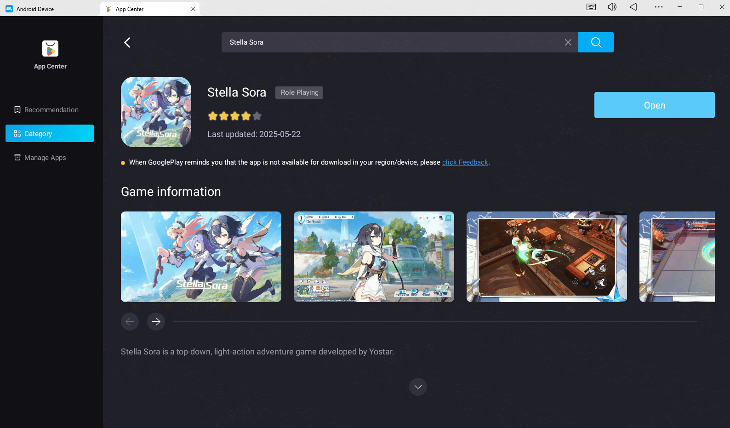Open the virtual keyboard settings icon
The width and height of the screenshot is (730, 428).
pyautogui.click(x=591, y=7)
